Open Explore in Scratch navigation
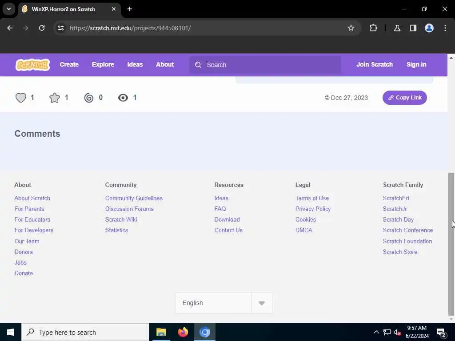The height and width of the screenshot is (341, 455). (x=103, y=65)
